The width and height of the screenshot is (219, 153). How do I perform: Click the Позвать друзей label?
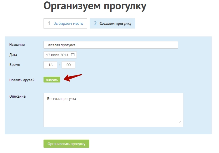pyautogui.click(x=22, y=80)
